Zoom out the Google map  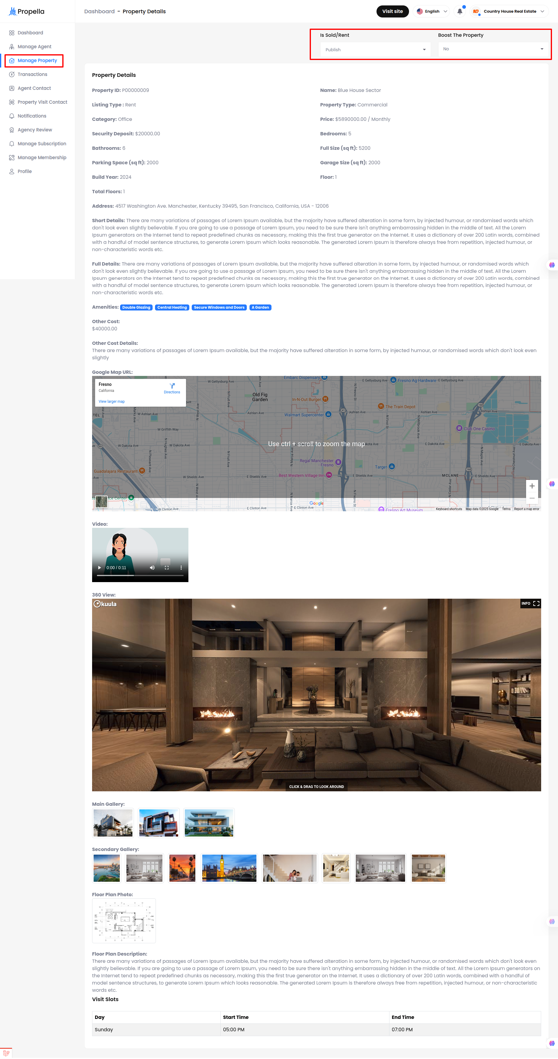point(532,498)
